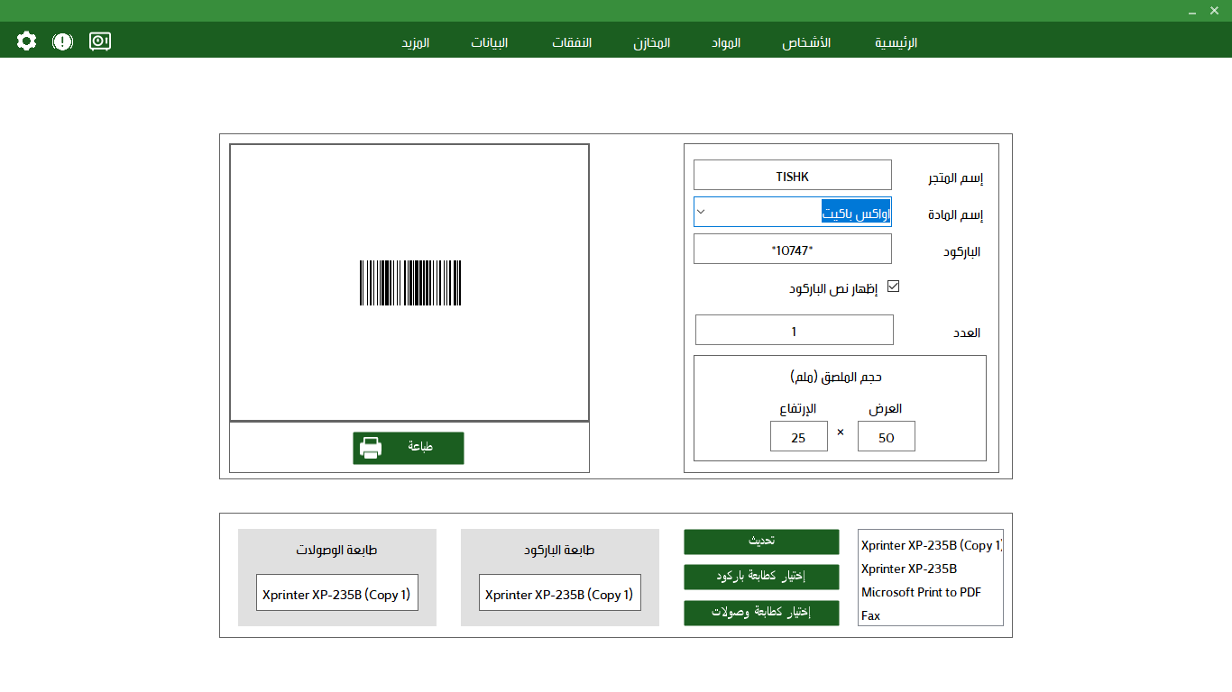This screenshot has height=692, width=1232.
Task: Open settings via the gear icon
Action: pos(26,40)
